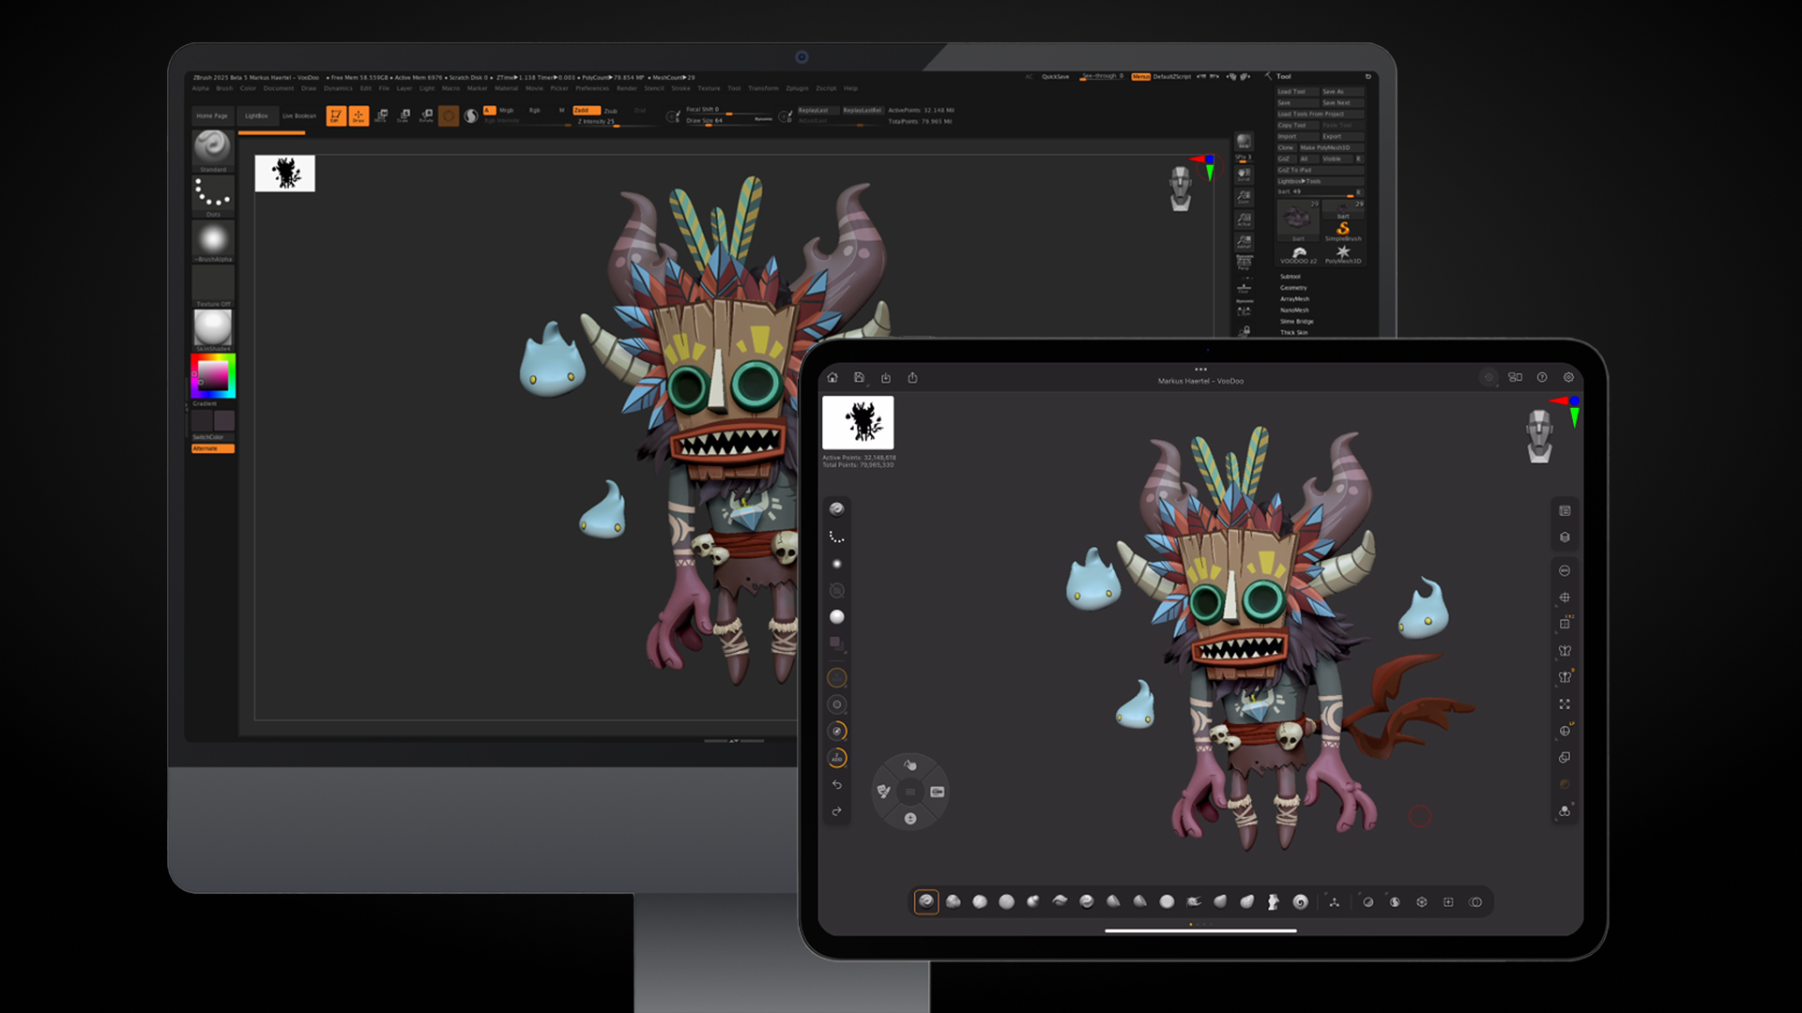Image resolution: width=1802 pixels, height=1013 pixels.
Task: Open the Standard brush thumbnail on desktop
Action: tap(213, 147)
